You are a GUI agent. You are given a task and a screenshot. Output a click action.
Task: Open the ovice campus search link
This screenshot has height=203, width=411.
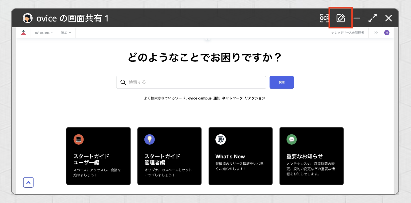(200, 98)
